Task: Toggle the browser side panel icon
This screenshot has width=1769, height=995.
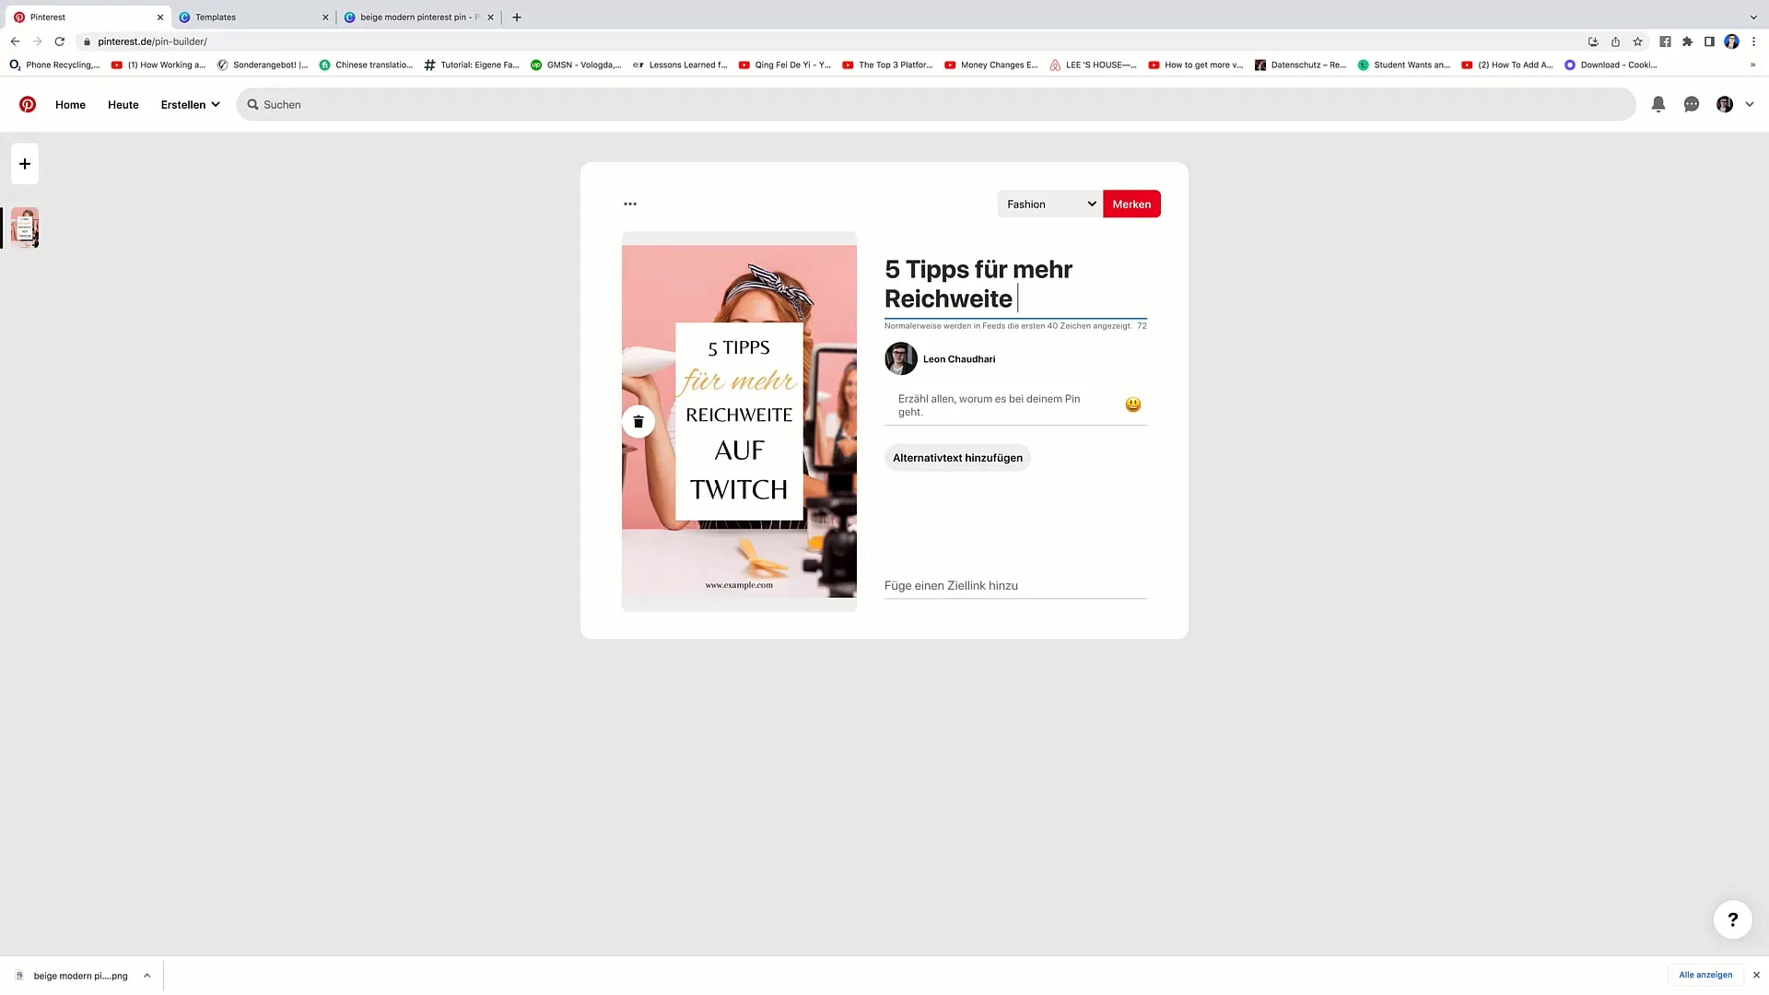Action: [1709, 41]
